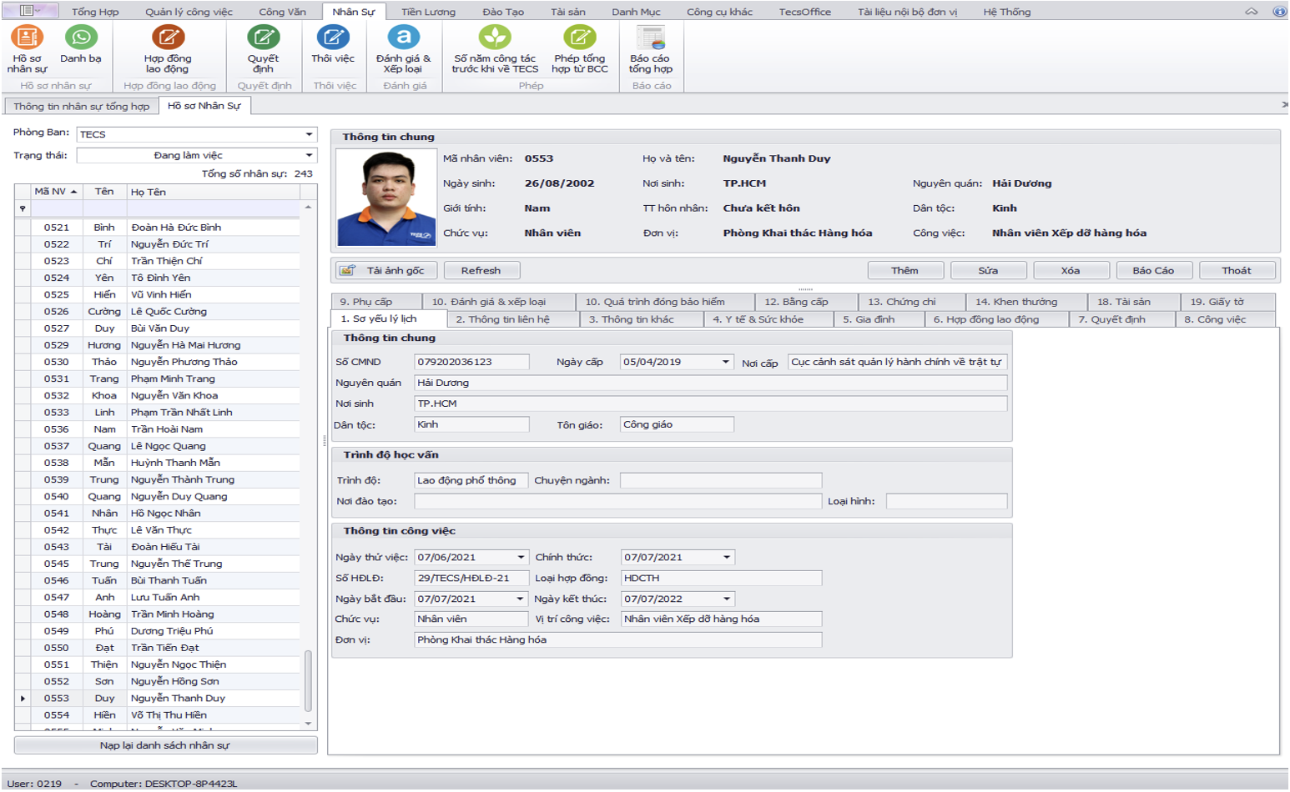
Task: Select row 0554 Võ Thị Thu Hiền
Action: pyautogui.click(x=159, y=714)
